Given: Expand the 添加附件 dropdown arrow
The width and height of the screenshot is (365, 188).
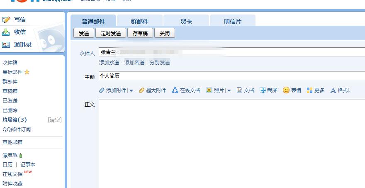Looking at the screenshot, I should coord(131,90).
